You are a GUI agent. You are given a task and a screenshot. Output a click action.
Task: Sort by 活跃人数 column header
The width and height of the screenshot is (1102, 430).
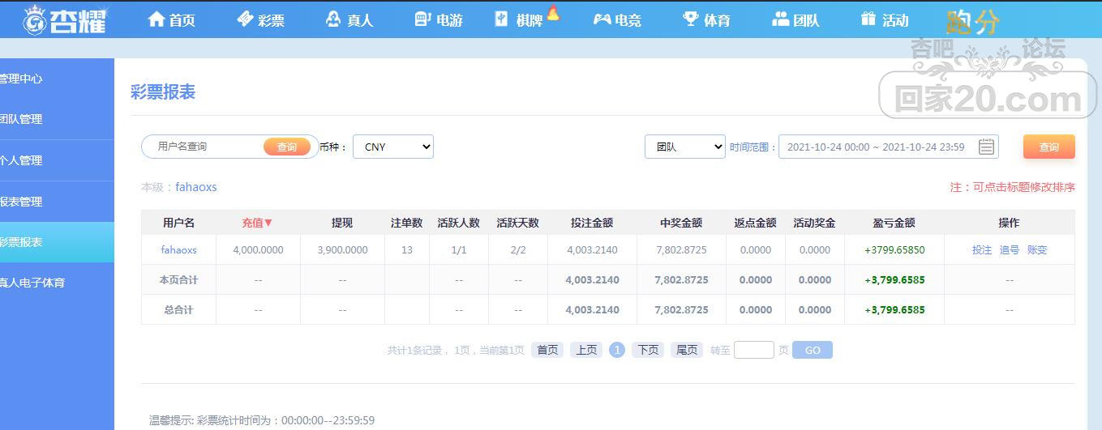(x=459, y=223)
